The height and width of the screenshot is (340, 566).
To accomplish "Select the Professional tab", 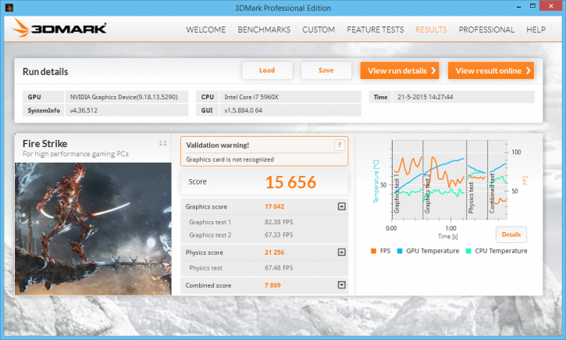I will click(486, 30).
